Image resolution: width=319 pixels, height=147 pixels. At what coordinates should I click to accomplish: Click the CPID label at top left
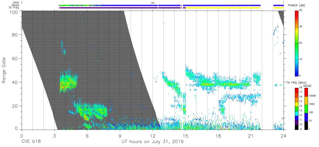click(x=15, y=3)
